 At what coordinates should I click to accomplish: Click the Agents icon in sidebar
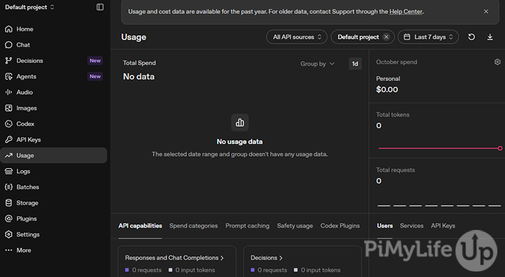tap(9, 76)
